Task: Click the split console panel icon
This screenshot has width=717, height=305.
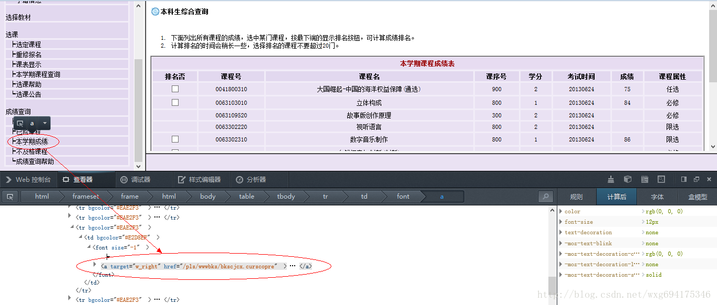Action: [684, 179]
